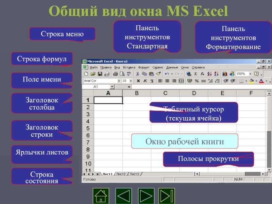The image size is (272, 204).
Task: Open the Справка menu
Action: click(x=198, y=67)
